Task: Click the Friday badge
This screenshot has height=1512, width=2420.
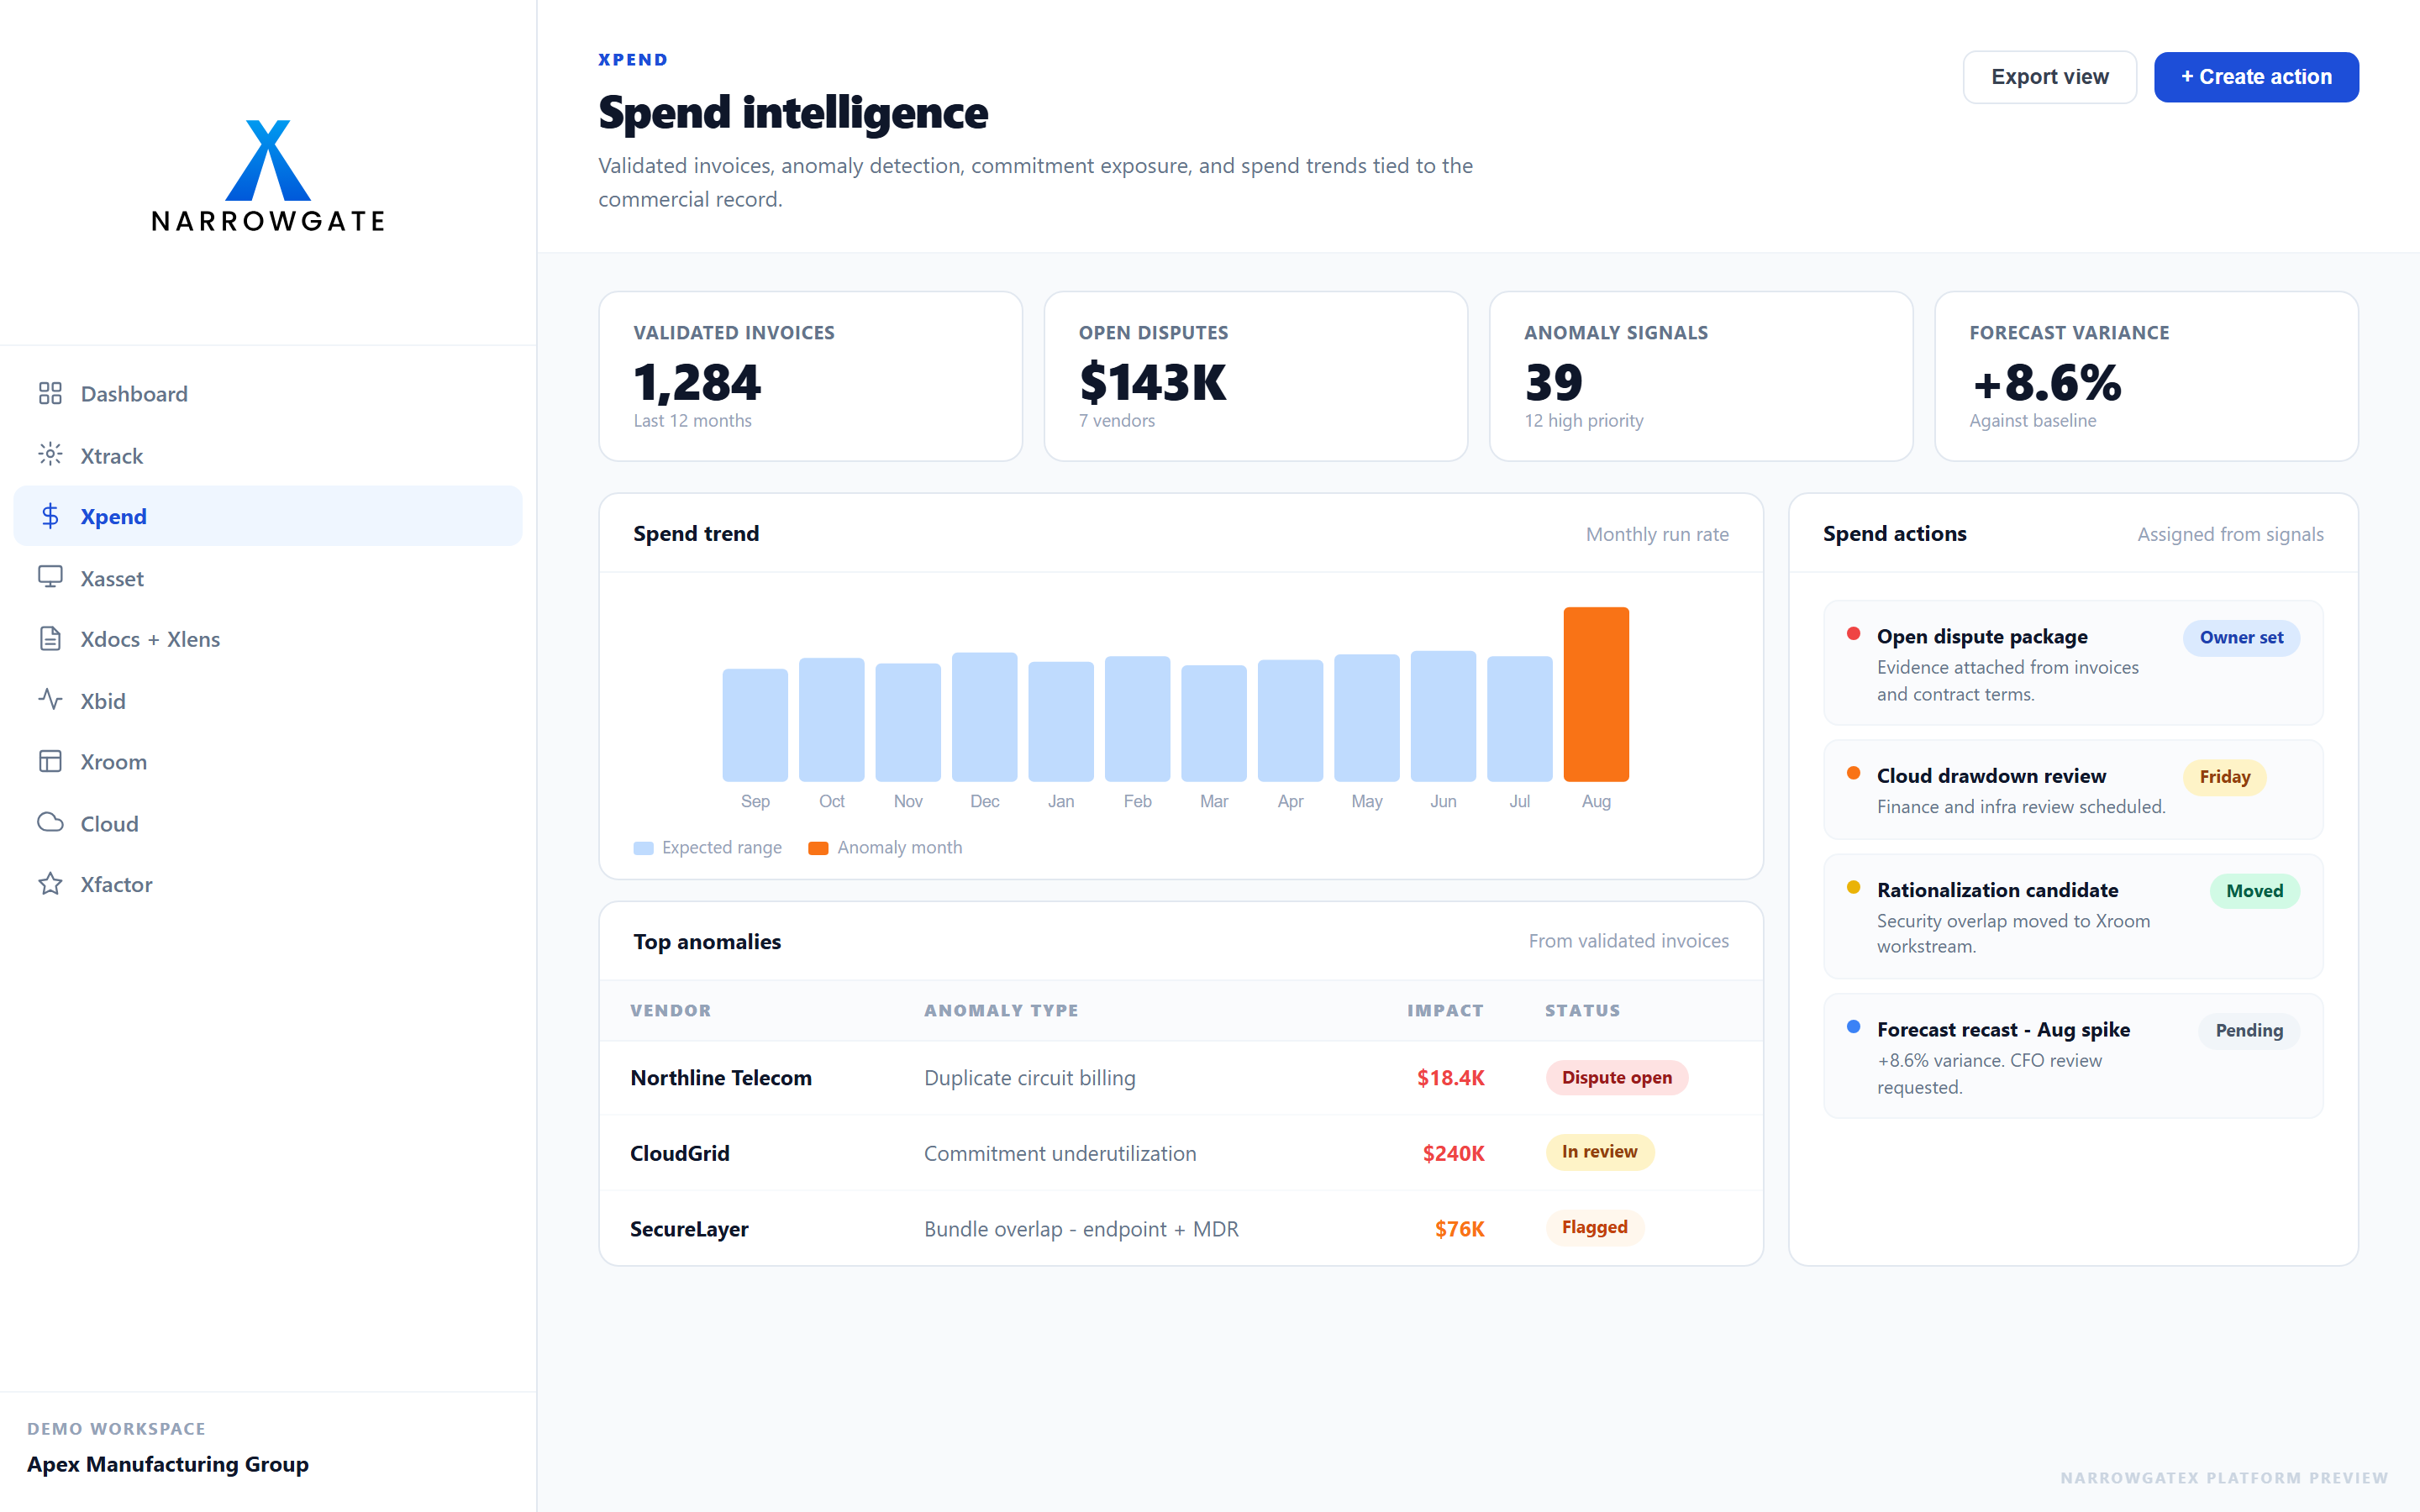Action: [x=2224, y=777]
